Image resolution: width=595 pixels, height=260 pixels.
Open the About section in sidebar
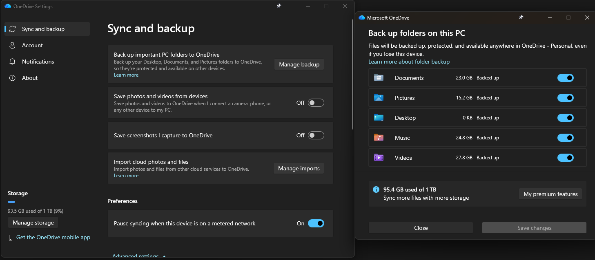(x=30, y=78)
